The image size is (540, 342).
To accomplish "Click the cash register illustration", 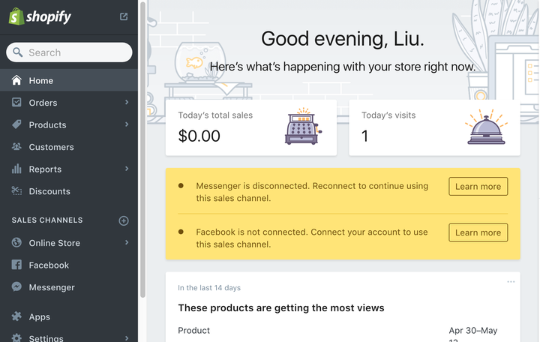I will coord(303,126).
